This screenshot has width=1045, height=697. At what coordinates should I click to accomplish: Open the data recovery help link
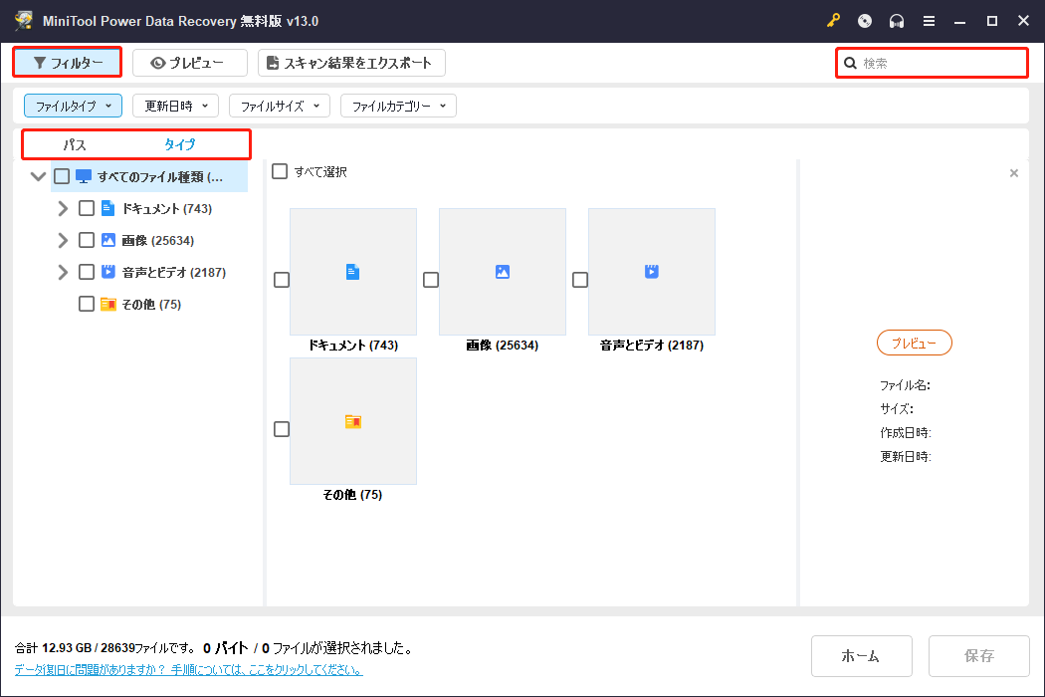tap(189, 670)
